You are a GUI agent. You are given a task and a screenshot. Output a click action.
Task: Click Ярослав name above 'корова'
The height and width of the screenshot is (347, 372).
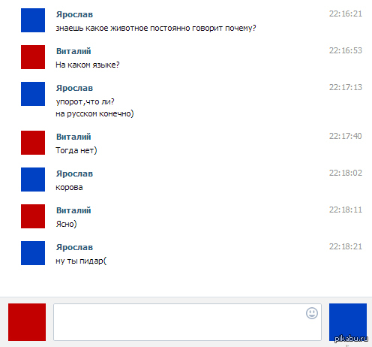tap(74, 173)
